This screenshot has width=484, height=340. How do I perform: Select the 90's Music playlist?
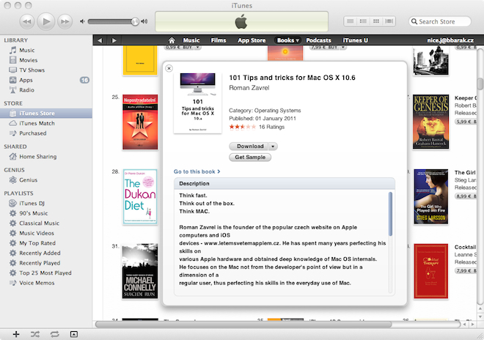tap(46, 213)
